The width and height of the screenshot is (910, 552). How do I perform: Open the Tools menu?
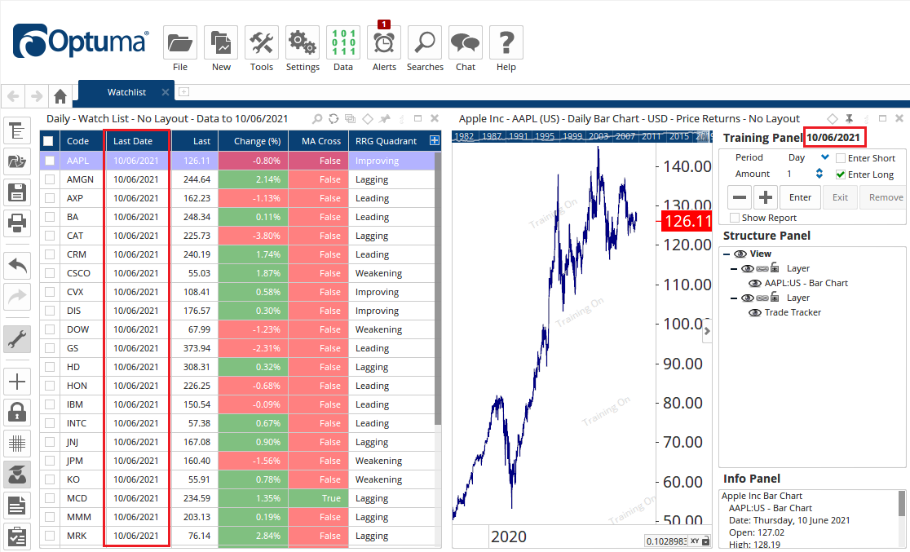click(262, 42)
